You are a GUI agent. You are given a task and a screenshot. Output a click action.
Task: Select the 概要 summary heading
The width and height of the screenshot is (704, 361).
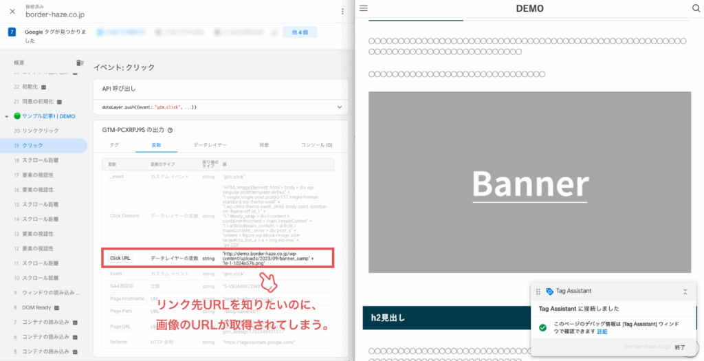[x=19, y=63]
